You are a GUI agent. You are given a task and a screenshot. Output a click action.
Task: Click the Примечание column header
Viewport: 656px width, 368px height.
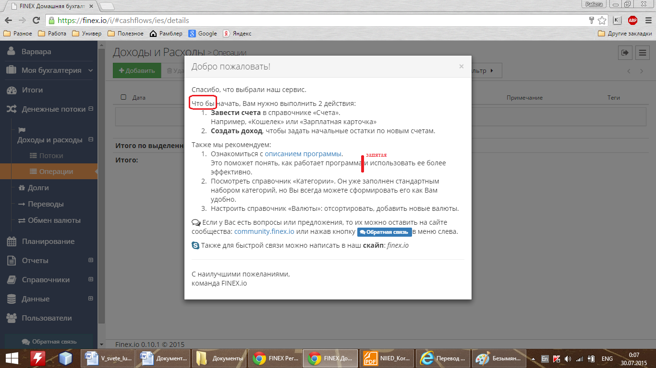[x=524, y=97]
